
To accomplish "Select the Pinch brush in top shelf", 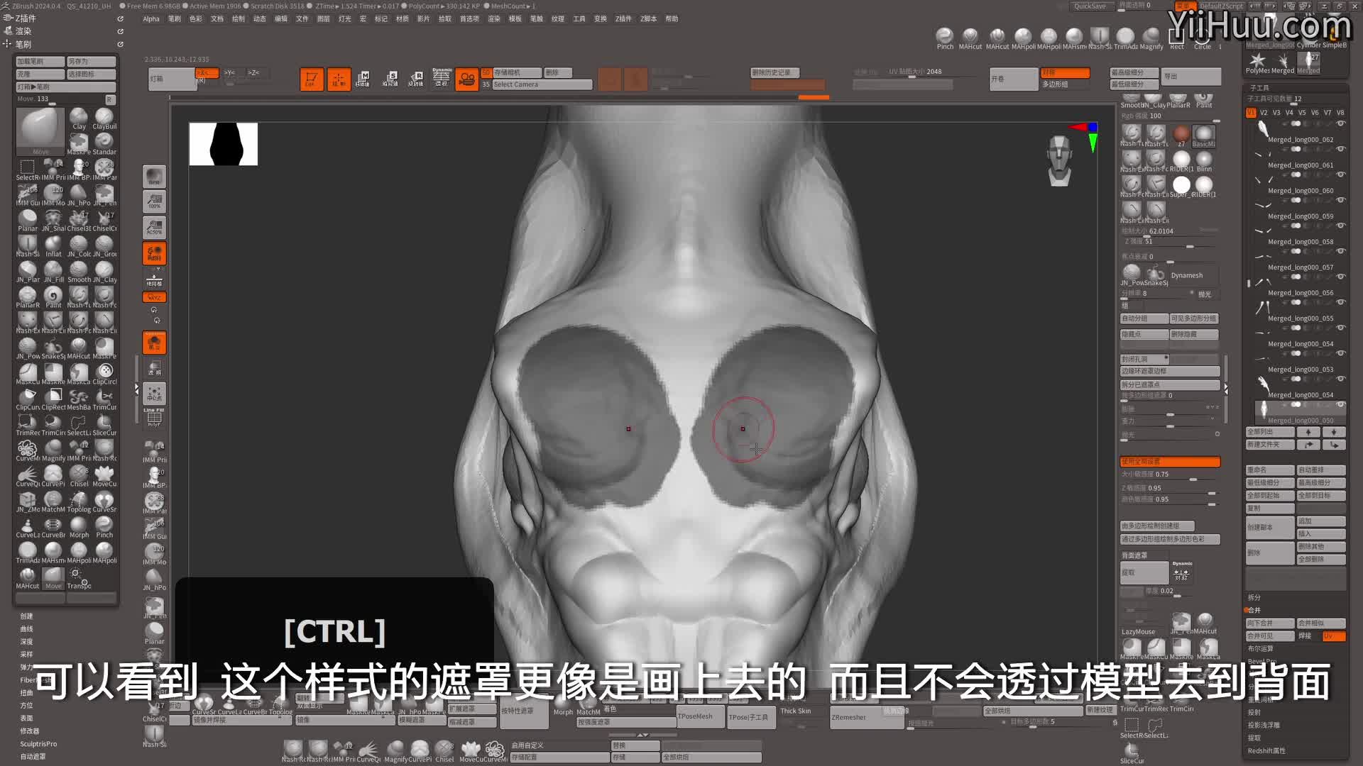I will point(945,36).
